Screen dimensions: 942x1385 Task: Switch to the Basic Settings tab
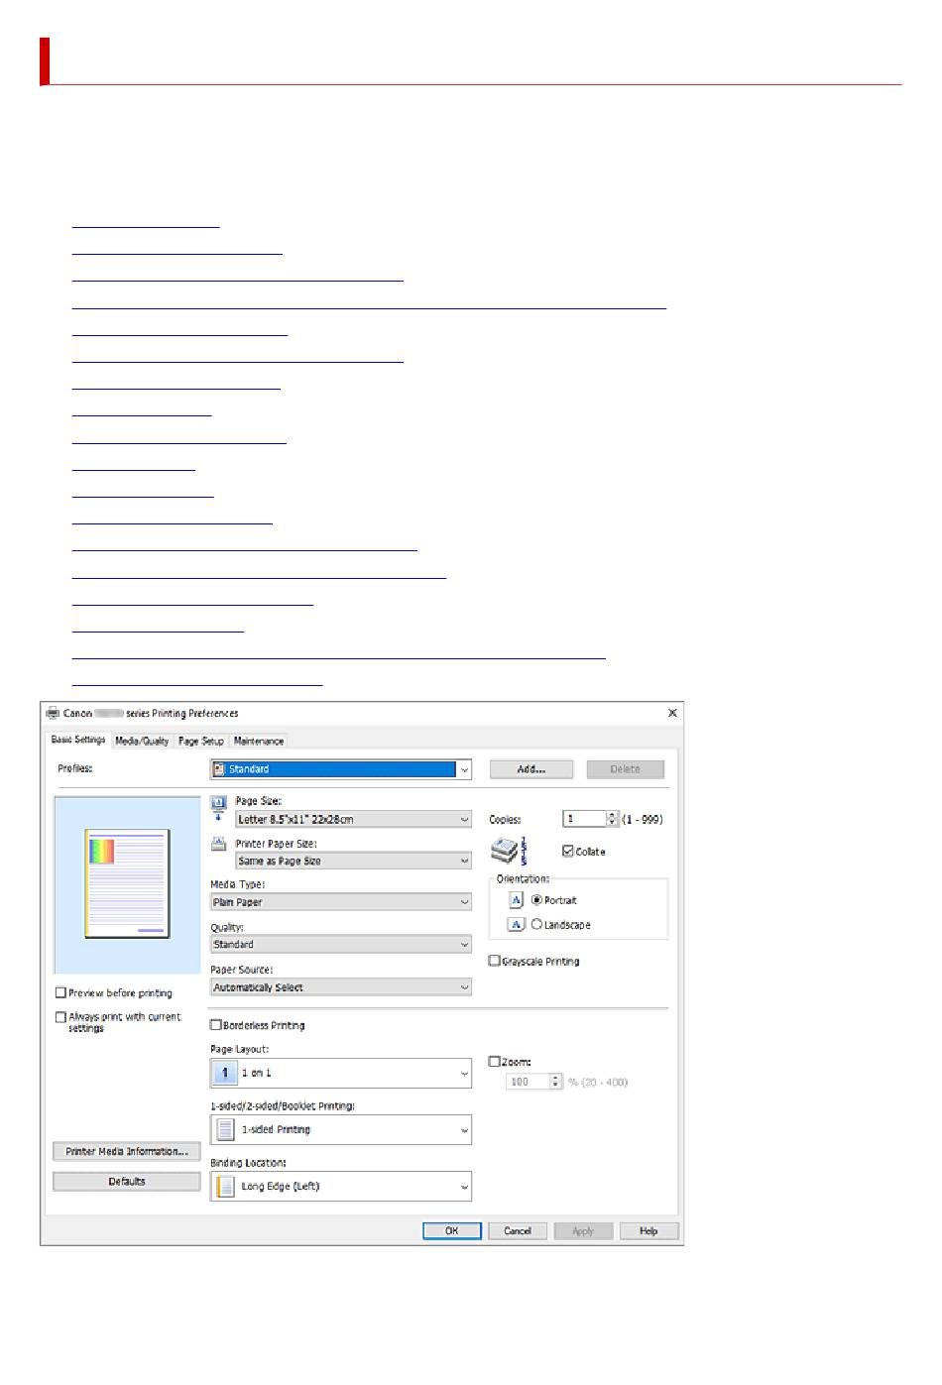point(78,740)
